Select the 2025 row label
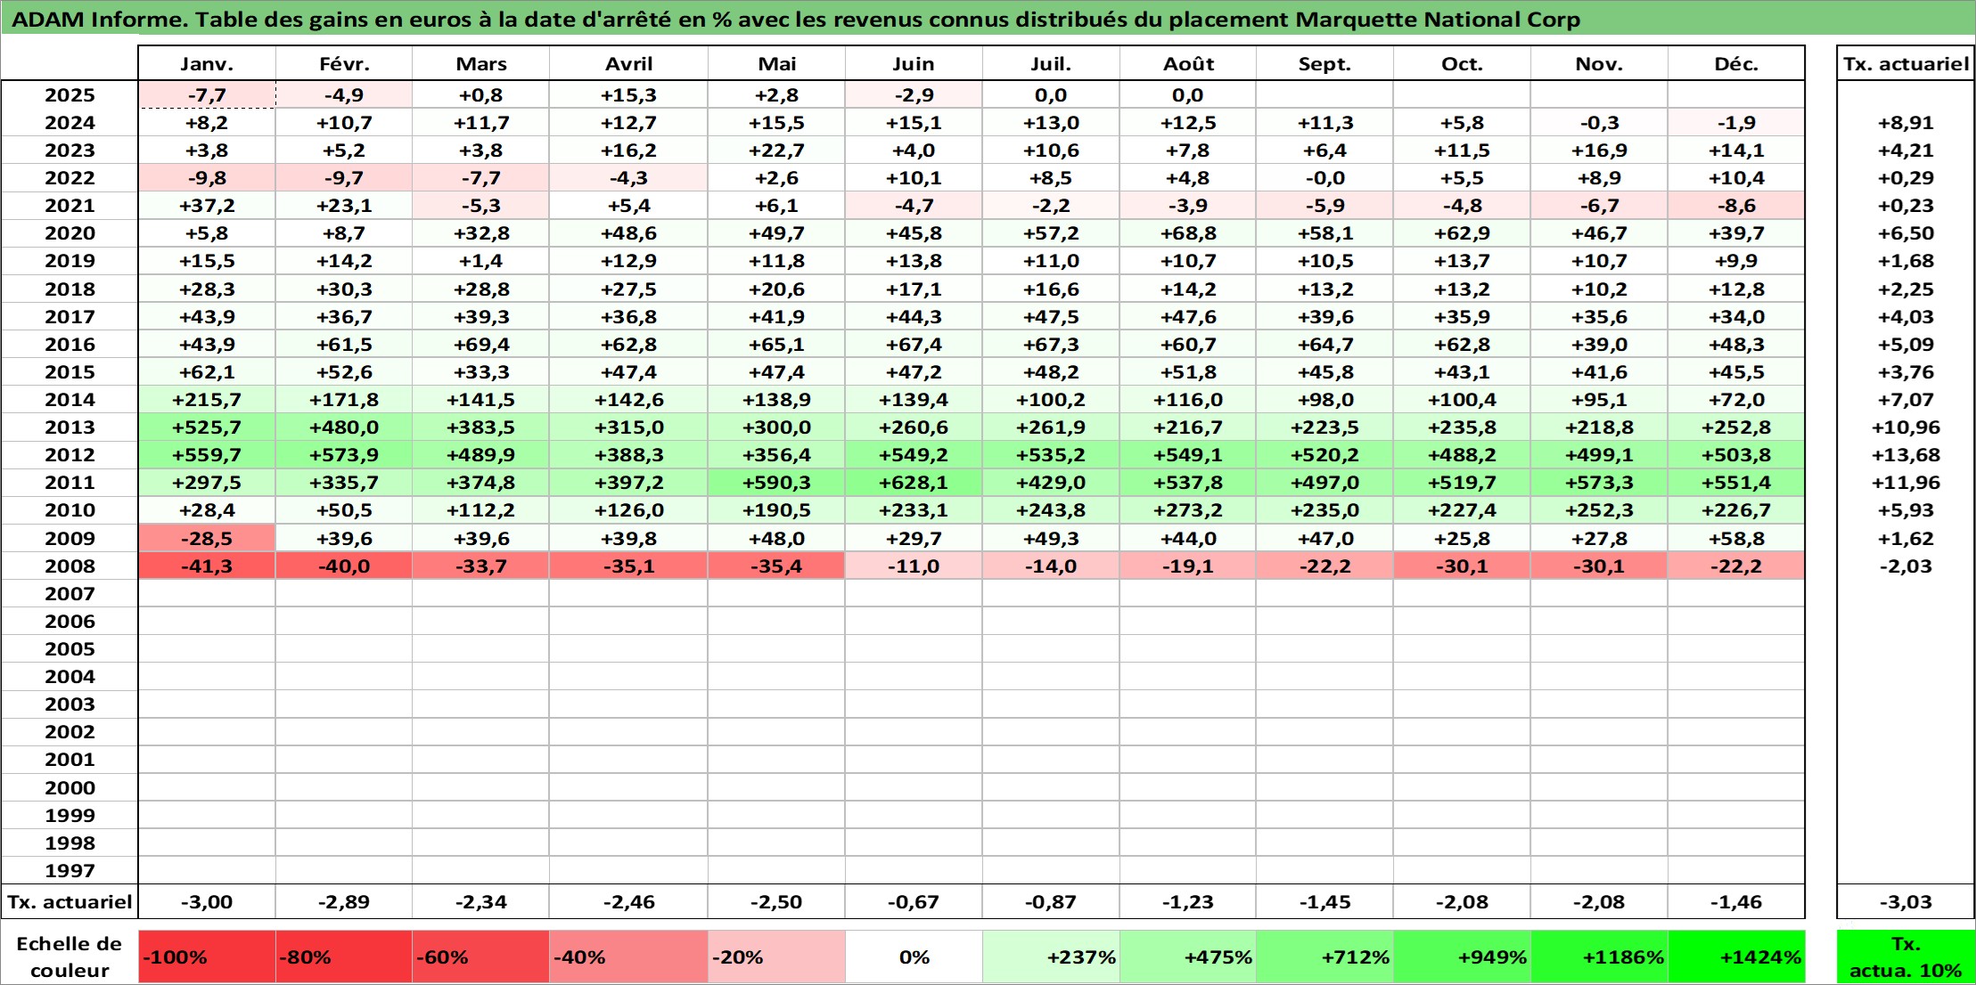The height and width of the screenshot is (985, 1976). 70,95
